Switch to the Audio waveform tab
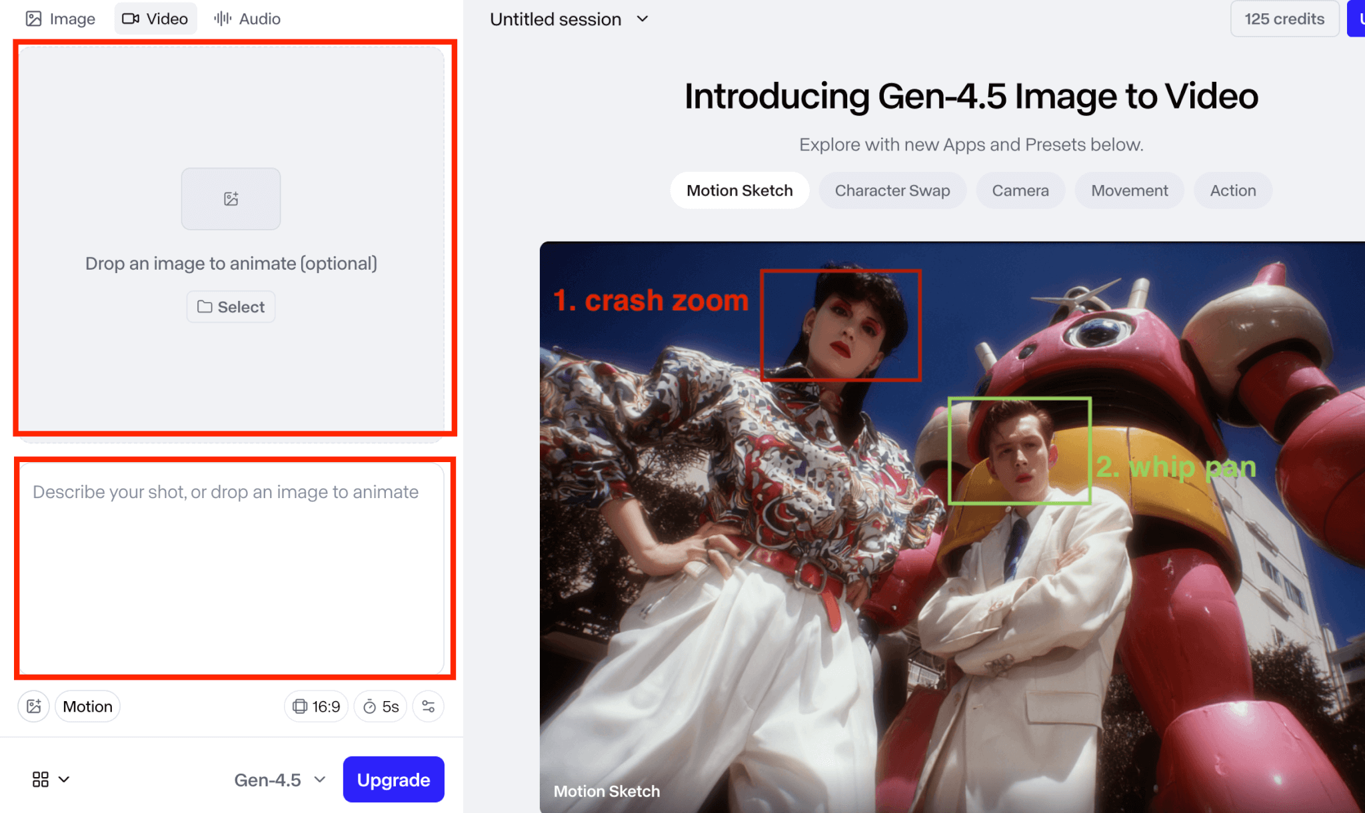Image resolution: width=1365 pixels, height=813 pixels. pos(247,19)
